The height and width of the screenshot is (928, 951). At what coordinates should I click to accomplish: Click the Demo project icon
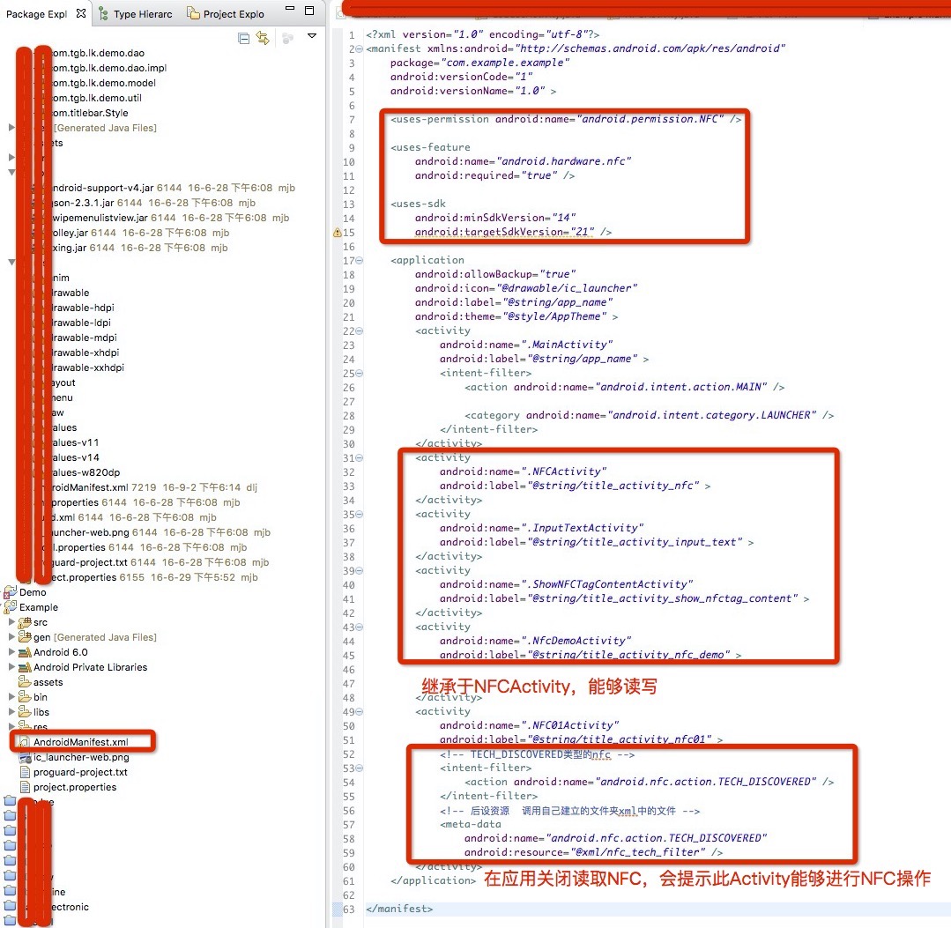click(x=11, y=591)
